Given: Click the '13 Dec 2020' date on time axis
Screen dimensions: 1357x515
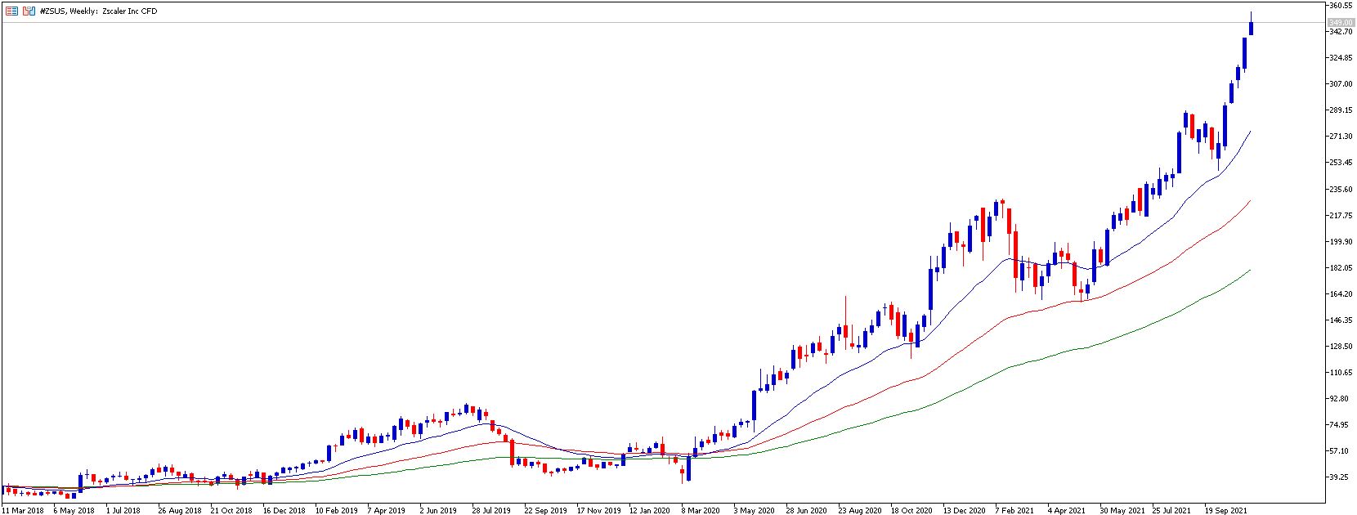Looking at the screenshot, I should point(965,510).
